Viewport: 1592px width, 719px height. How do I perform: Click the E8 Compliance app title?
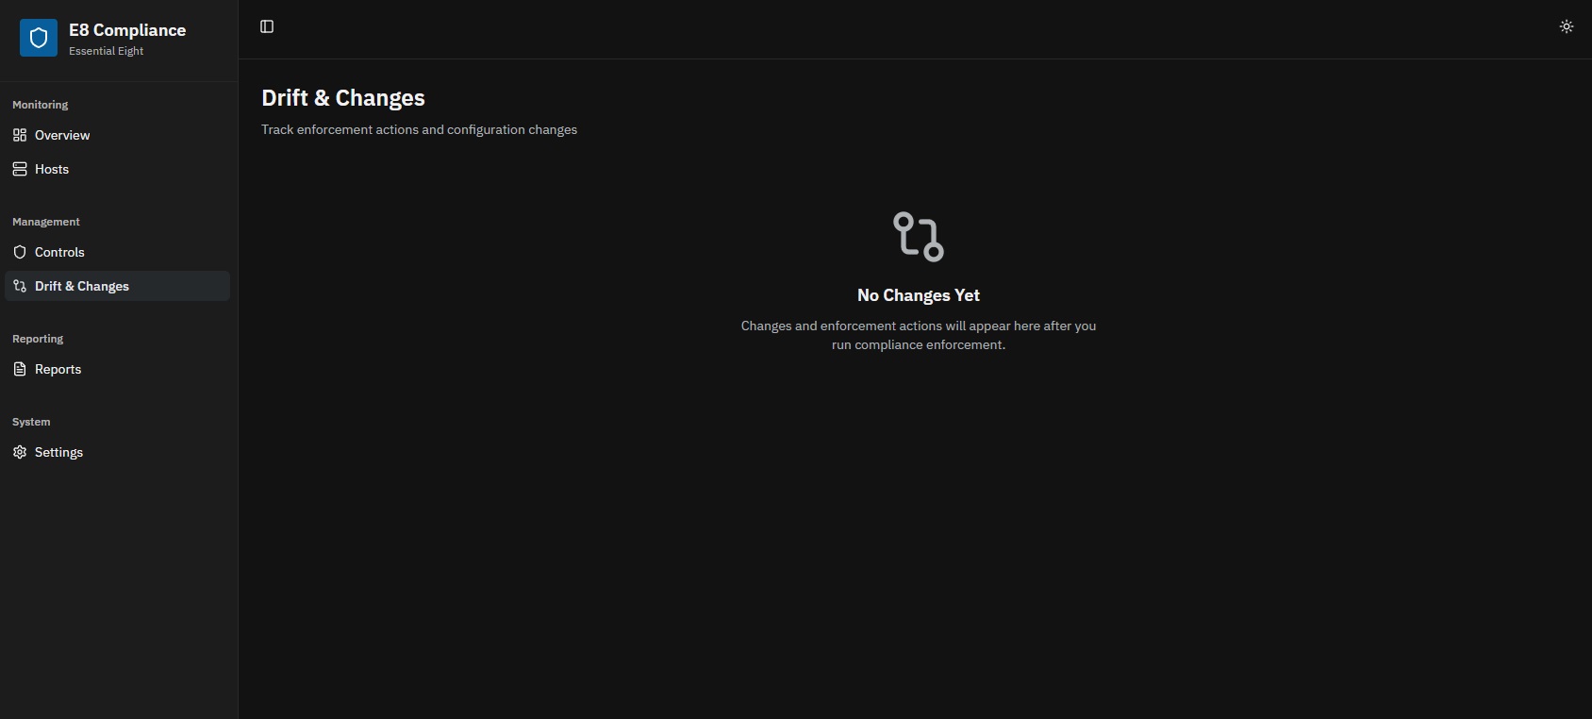(127, 30)
